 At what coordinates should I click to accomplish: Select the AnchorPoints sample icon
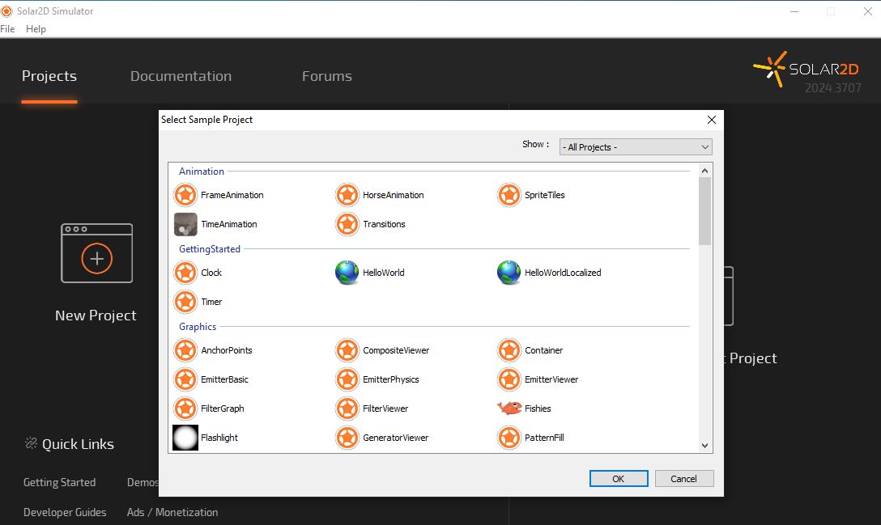coord(185,350)
